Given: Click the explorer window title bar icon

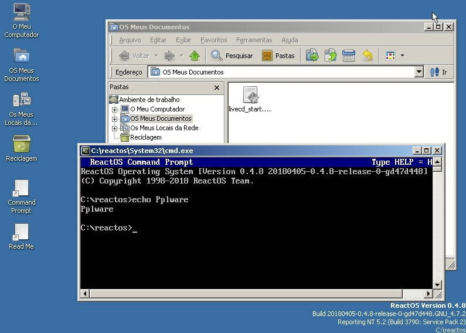Looking at the screenshot, I should tap(114, 27).
